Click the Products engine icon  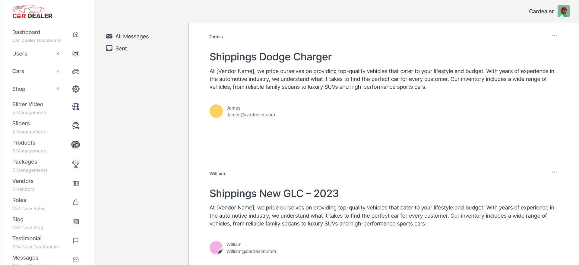tap(76, 145)
